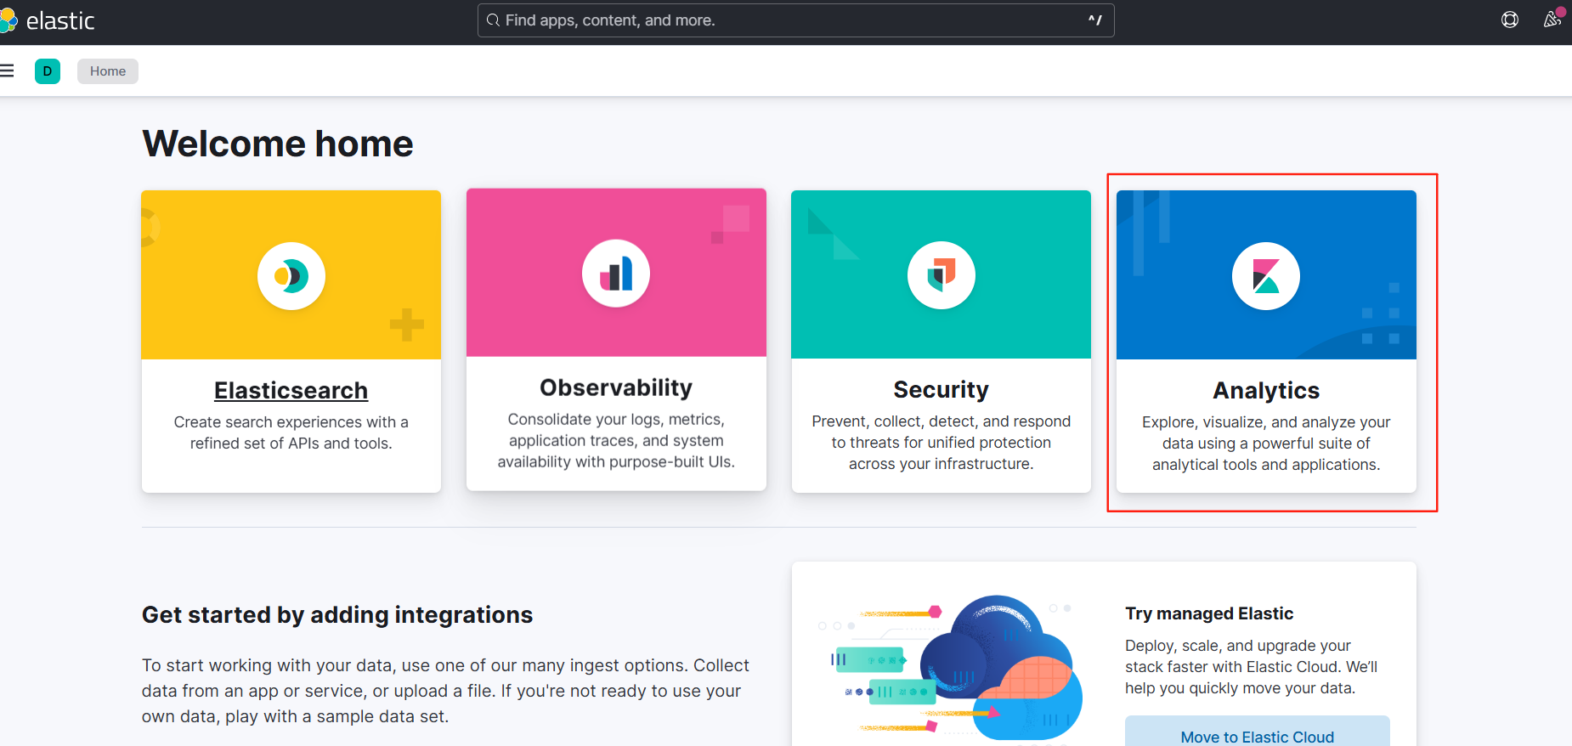Viewport: 1572px width, 746px height.
Task: Open the newsfeed notifications icon
Action: [x=1552, y=19]
